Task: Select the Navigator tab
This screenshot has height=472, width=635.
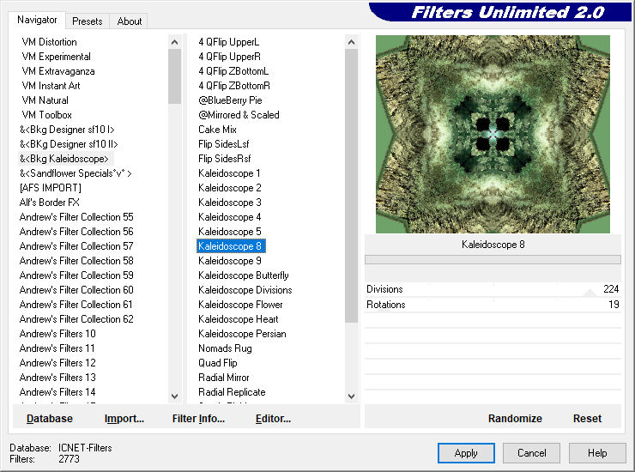Action: coord(37,20)
